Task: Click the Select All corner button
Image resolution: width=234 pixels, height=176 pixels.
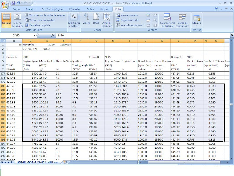Action: pyautogui.click(x=3, y=41)
